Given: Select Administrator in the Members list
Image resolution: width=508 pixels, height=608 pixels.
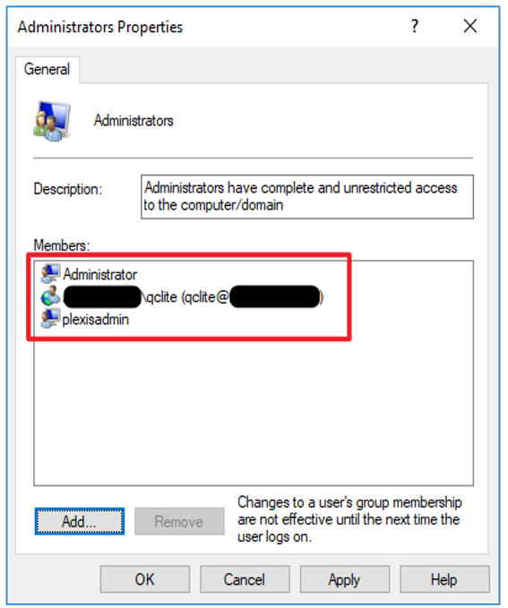Looking at the screenshot, I should click(99, 274).
